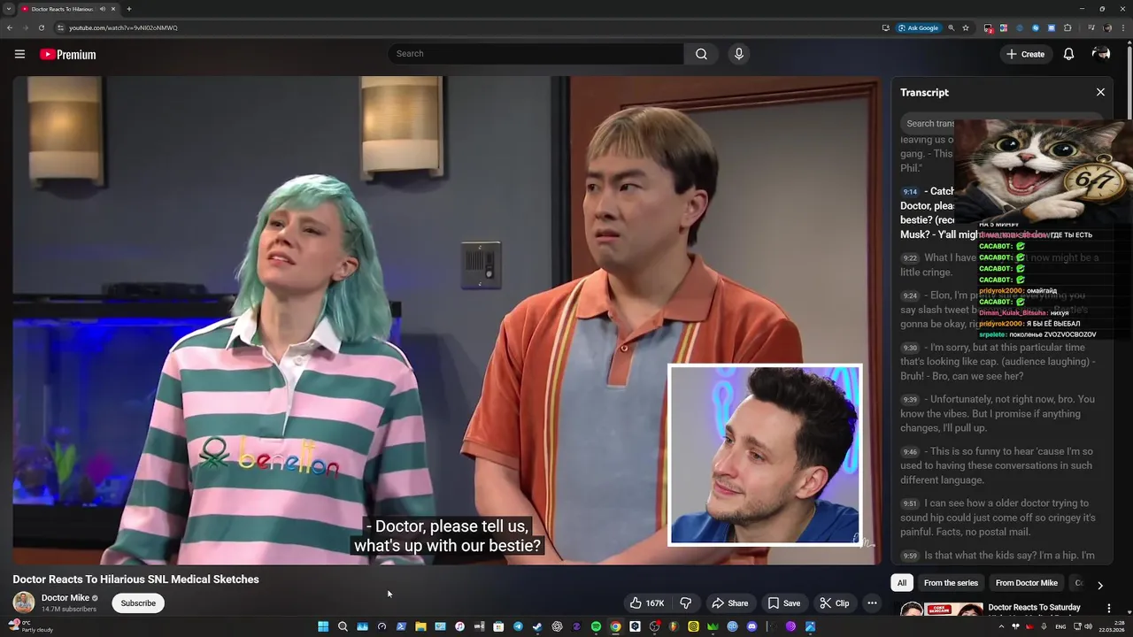Open Steam from the taskbar
The height and width of the screenshot is (637, 1133).
(x=537, y=626)
